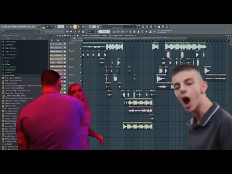Open the FILE menu
This screenshot has width=232, height=174.
pos(2,27)
